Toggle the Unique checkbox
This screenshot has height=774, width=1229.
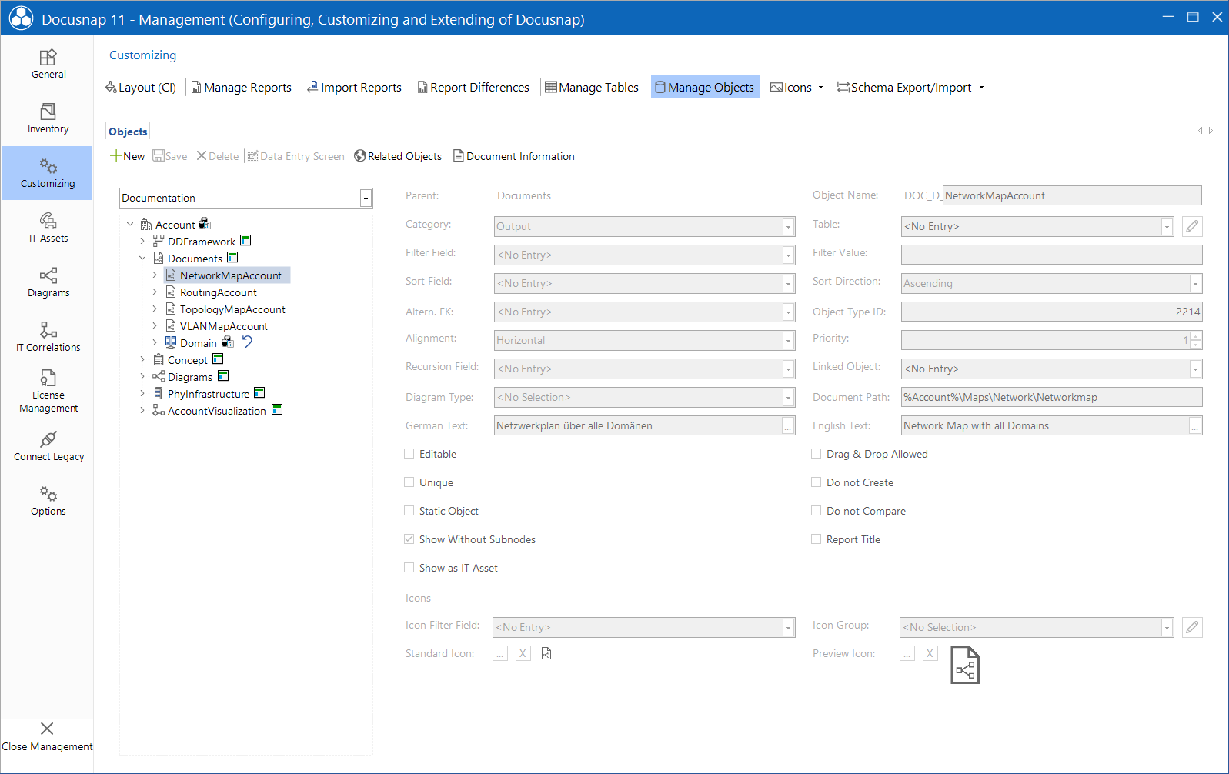coord(409,482)
